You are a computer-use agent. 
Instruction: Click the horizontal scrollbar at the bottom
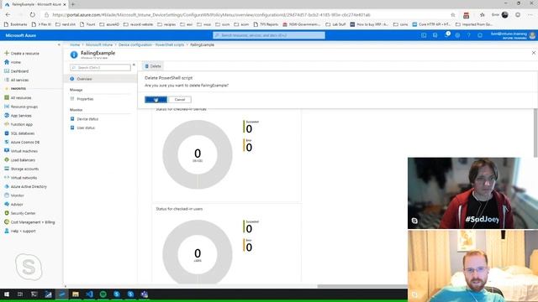[362, 286]
